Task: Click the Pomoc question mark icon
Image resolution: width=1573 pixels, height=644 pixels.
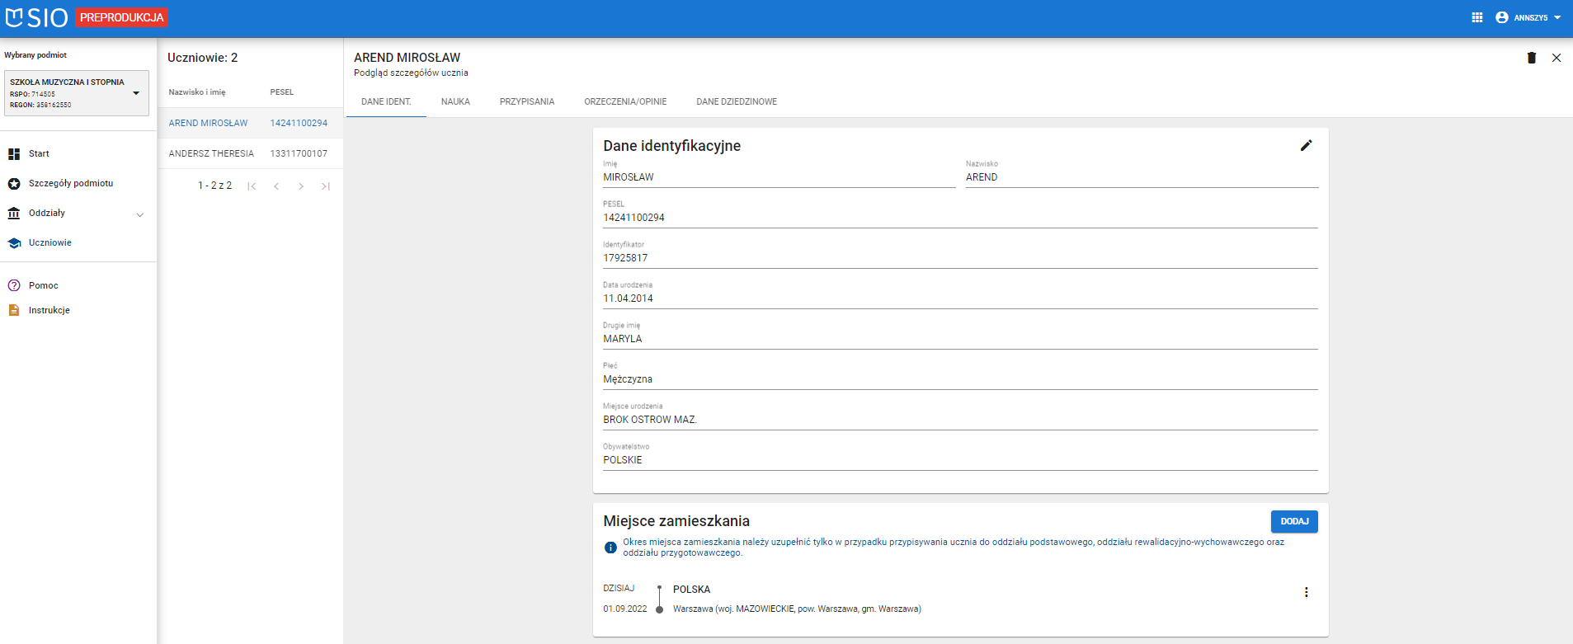Action: 14,285
